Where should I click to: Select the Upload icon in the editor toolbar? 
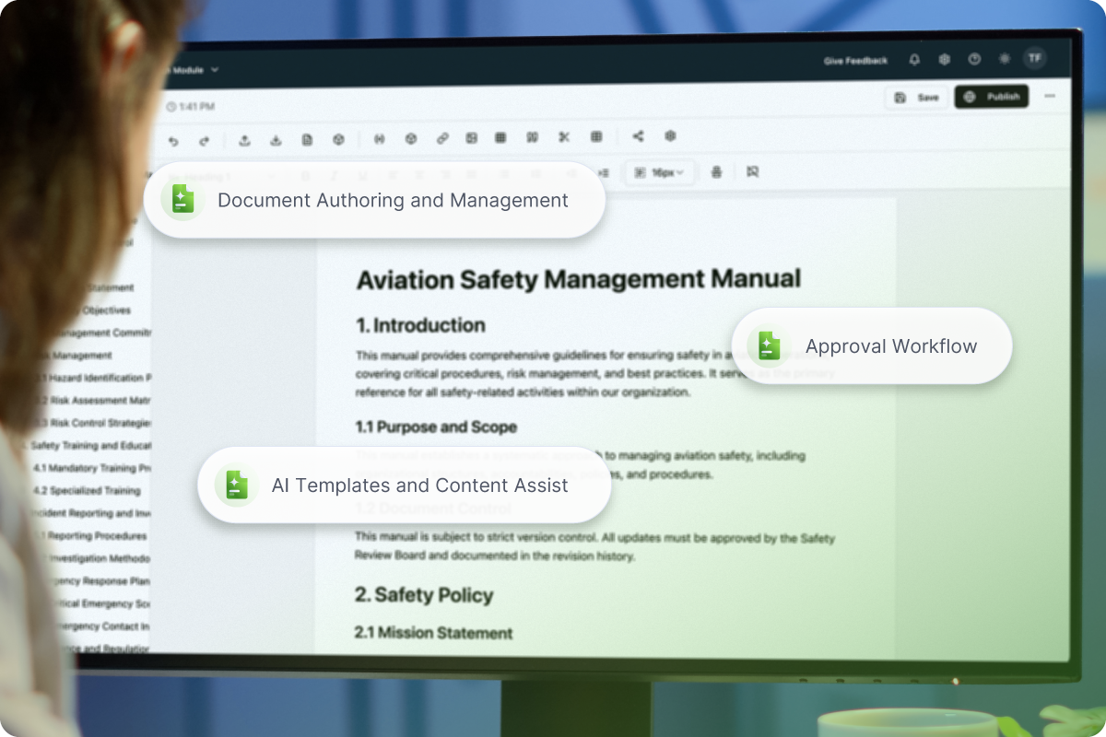tap(245, 137)
